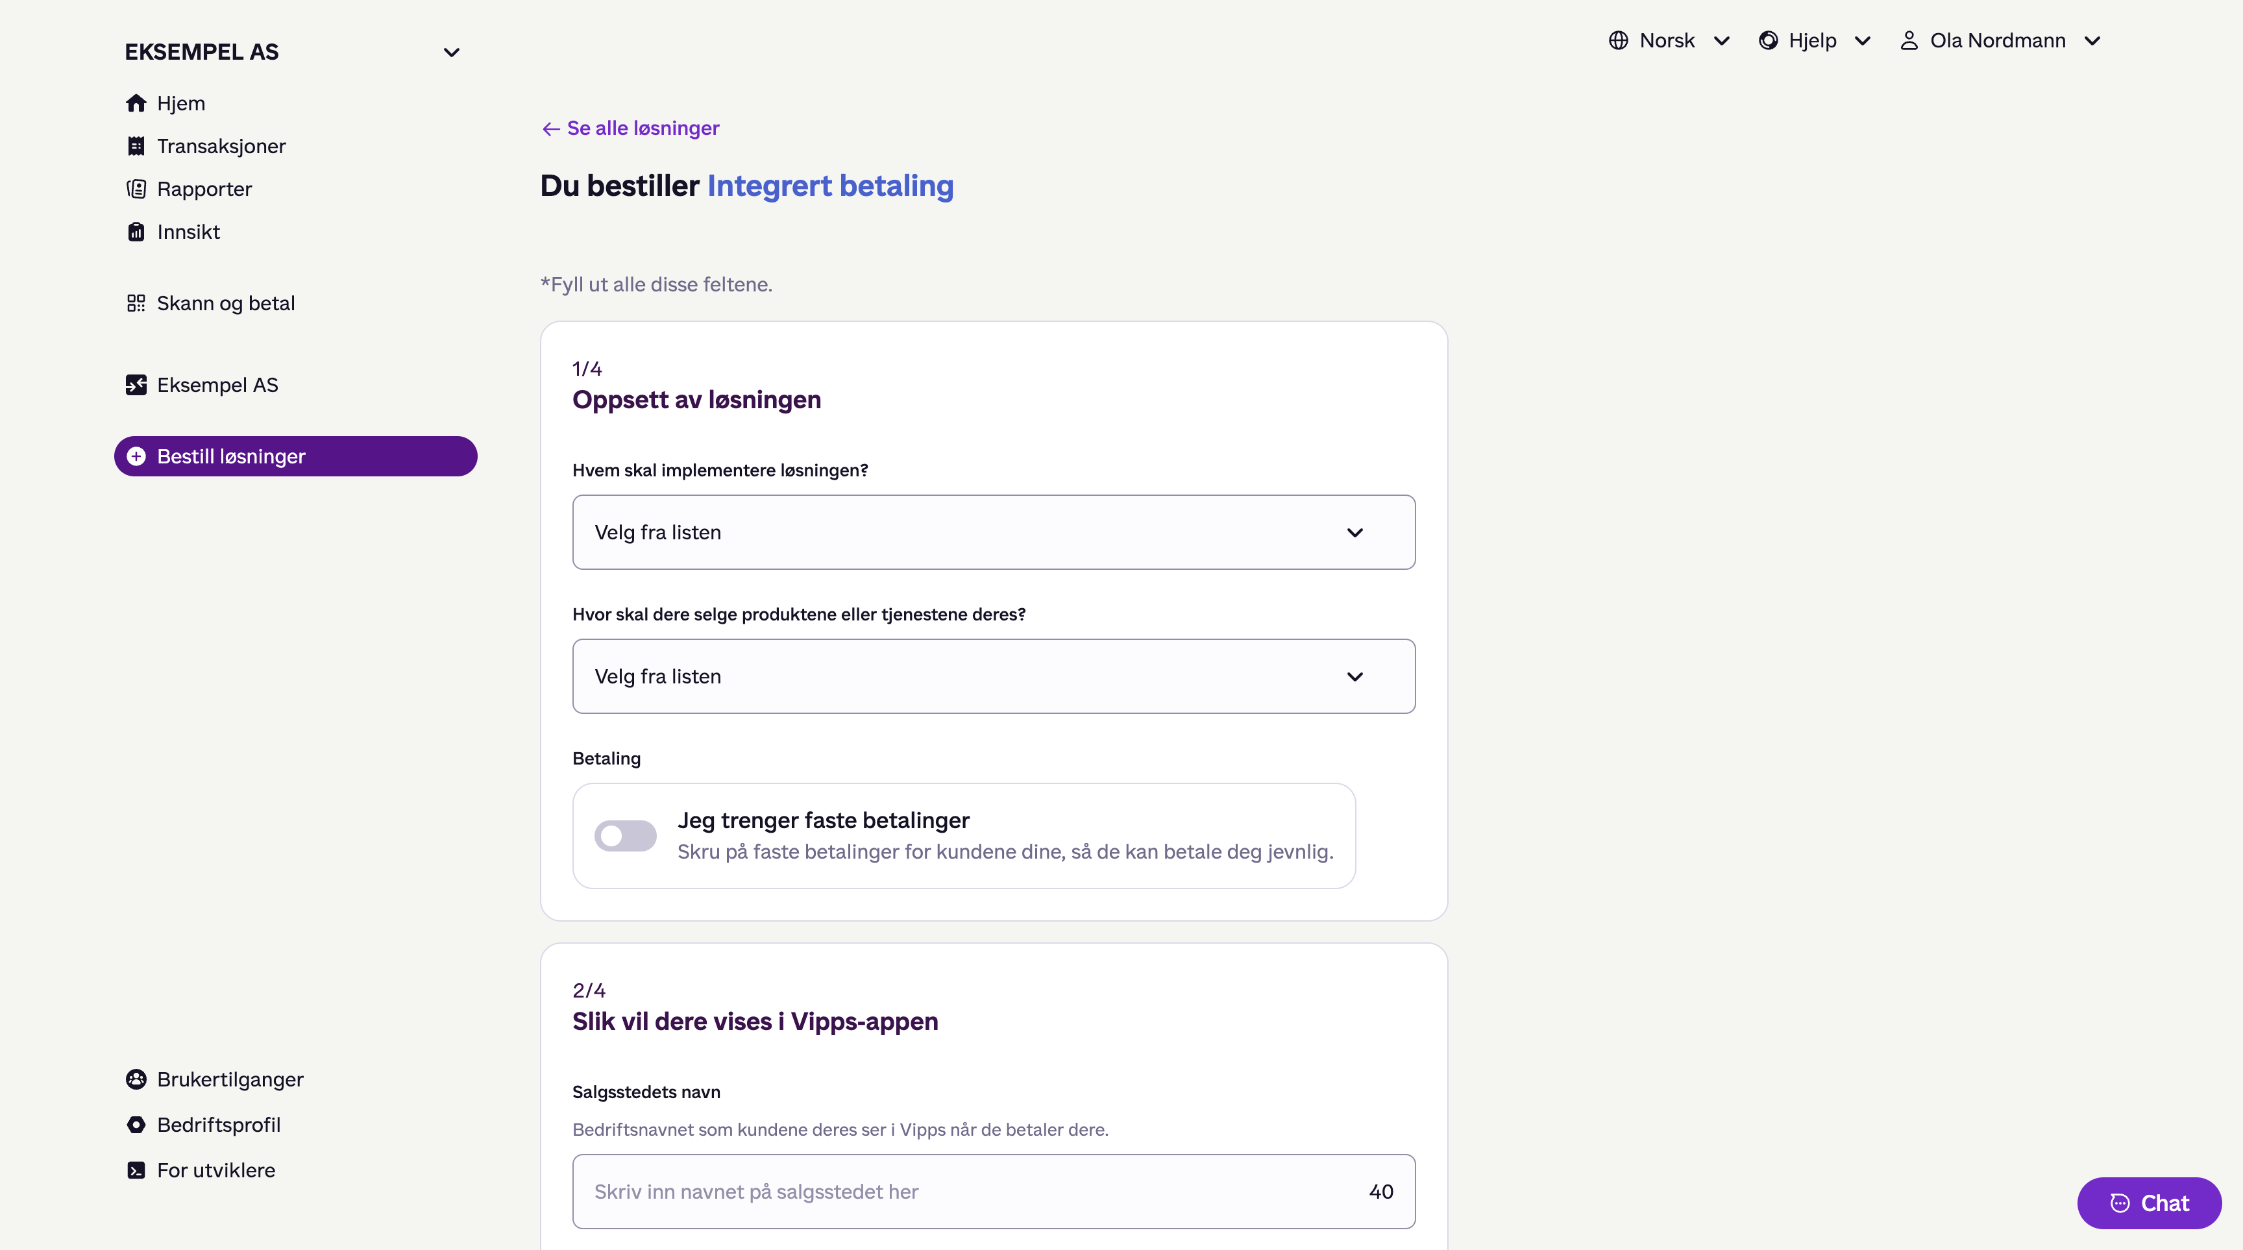2243x1250 pixels.
Task: Click the back arrow icon before Se alle løsninger
Action: pos(550,129)
